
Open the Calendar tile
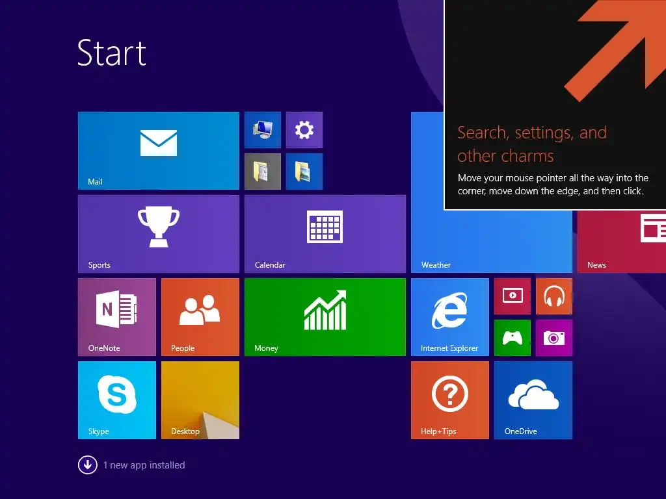(325, 234)
